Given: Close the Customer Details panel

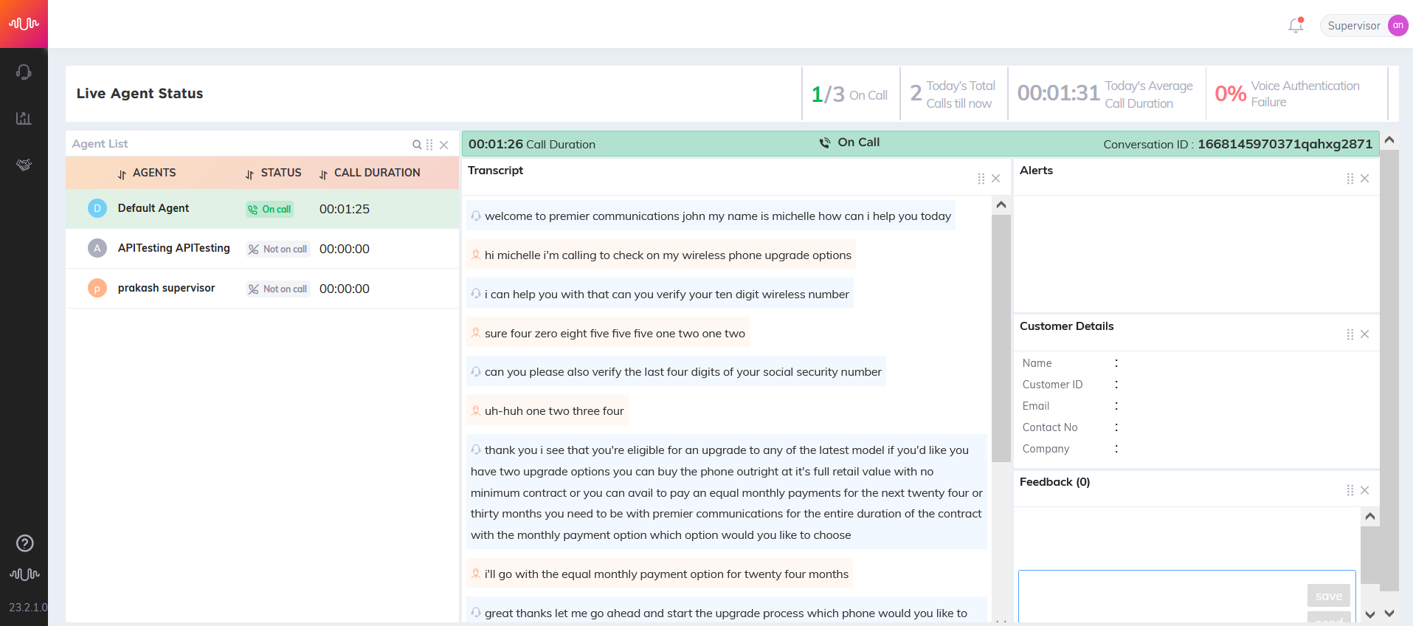Looking at the screenshot, I should point(1364,334).
